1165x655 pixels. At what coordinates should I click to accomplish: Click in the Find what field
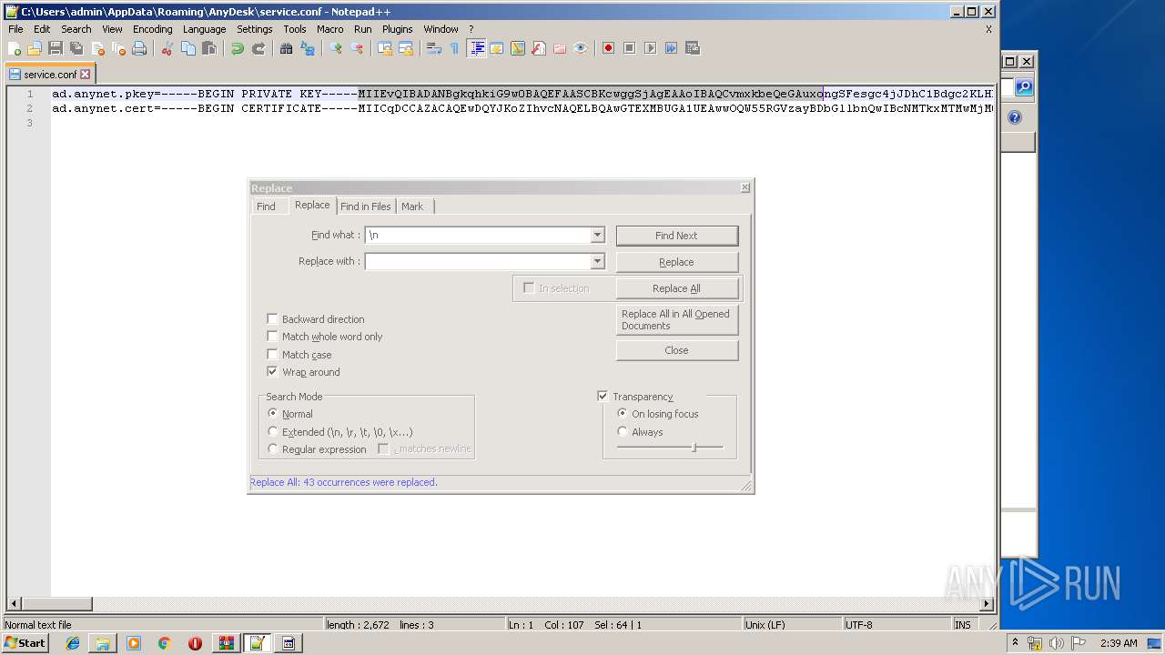pyautogui.click(x=478, y=235)
